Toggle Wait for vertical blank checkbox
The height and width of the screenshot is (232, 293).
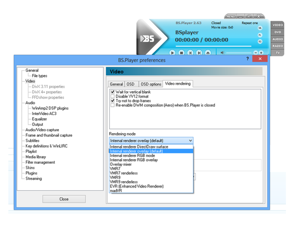[113, 92]
